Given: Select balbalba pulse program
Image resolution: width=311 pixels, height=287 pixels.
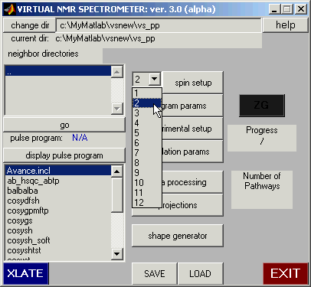Looking at the screenshot, I should click(58, 191).
